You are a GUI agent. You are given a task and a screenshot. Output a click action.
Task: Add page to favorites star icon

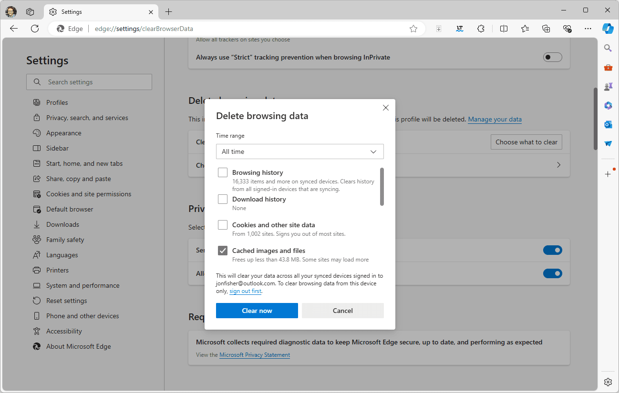[413, 29]
